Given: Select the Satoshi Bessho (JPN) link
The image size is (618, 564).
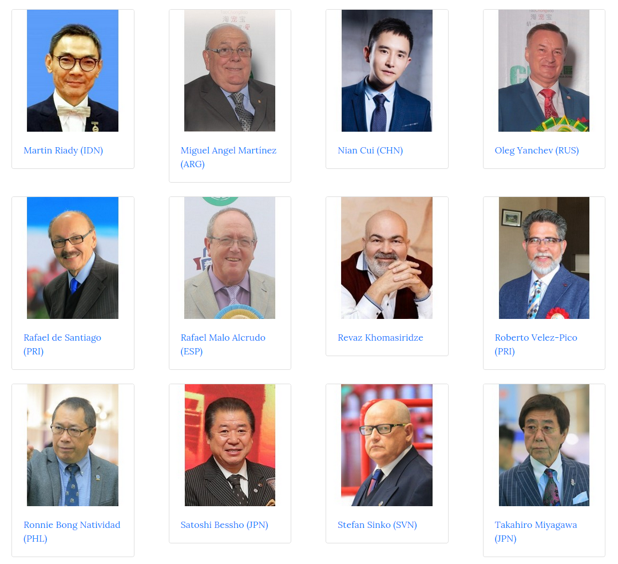Looking at the screenshot, I should point(224,525).
